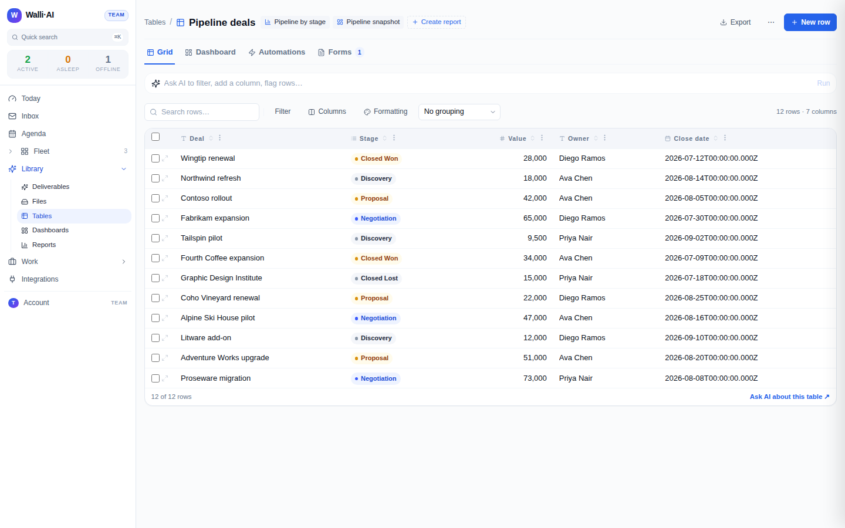The height and width of the screenshot is (528, 845).
Task: Click the Closed Lost badge
Action: 376,278
